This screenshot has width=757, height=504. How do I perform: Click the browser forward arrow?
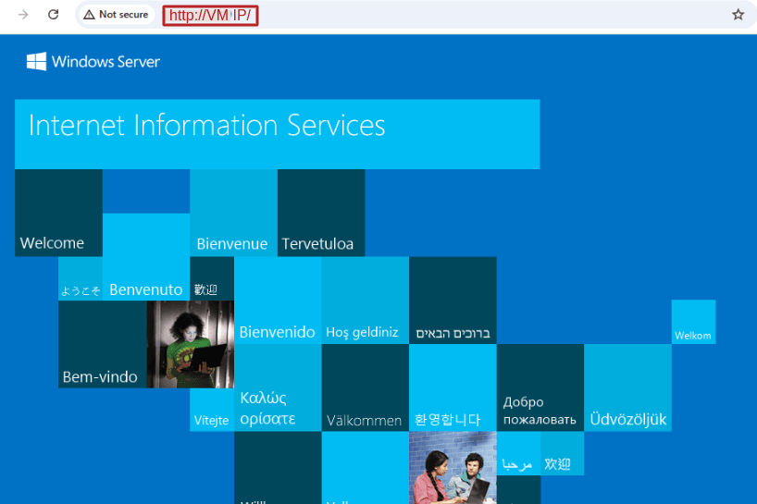click(23, 15)
